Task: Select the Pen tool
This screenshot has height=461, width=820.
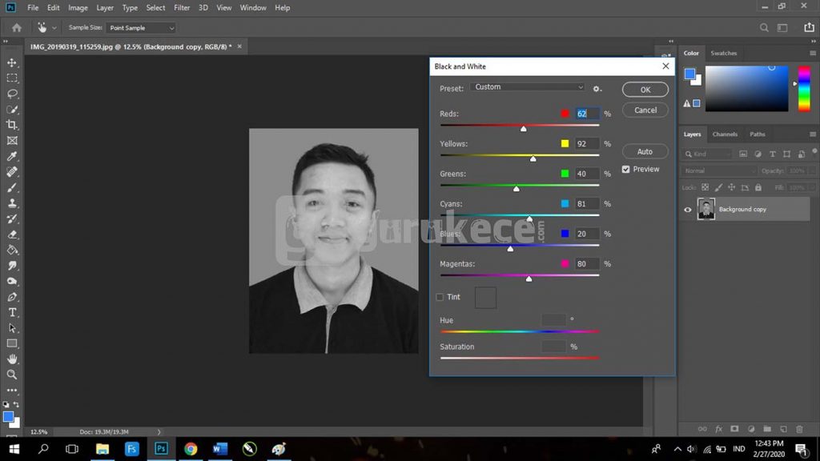Action: click(x=12, y=297)
